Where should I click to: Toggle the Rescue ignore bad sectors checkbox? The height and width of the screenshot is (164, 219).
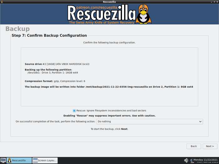click(x=74, y=111)
